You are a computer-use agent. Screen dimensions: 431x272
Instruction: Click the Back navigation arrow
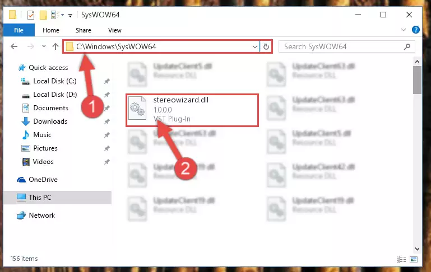click(14, 46)
